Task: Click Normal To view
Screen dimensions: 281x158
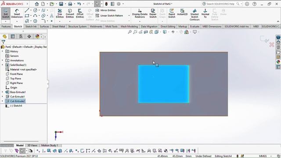Action: [205, 13]
